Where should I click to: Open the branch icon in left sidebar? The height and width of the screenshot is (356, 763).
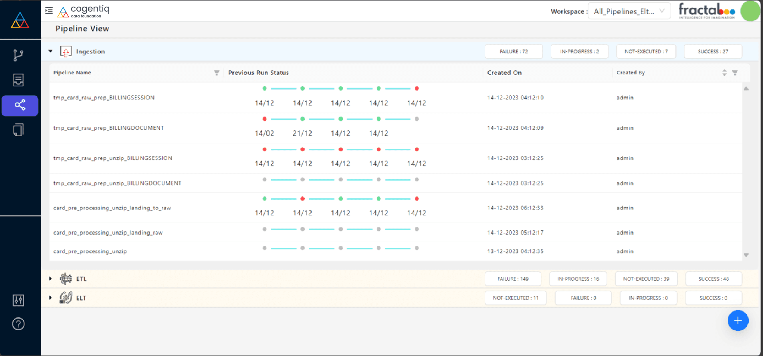[18, 55]
